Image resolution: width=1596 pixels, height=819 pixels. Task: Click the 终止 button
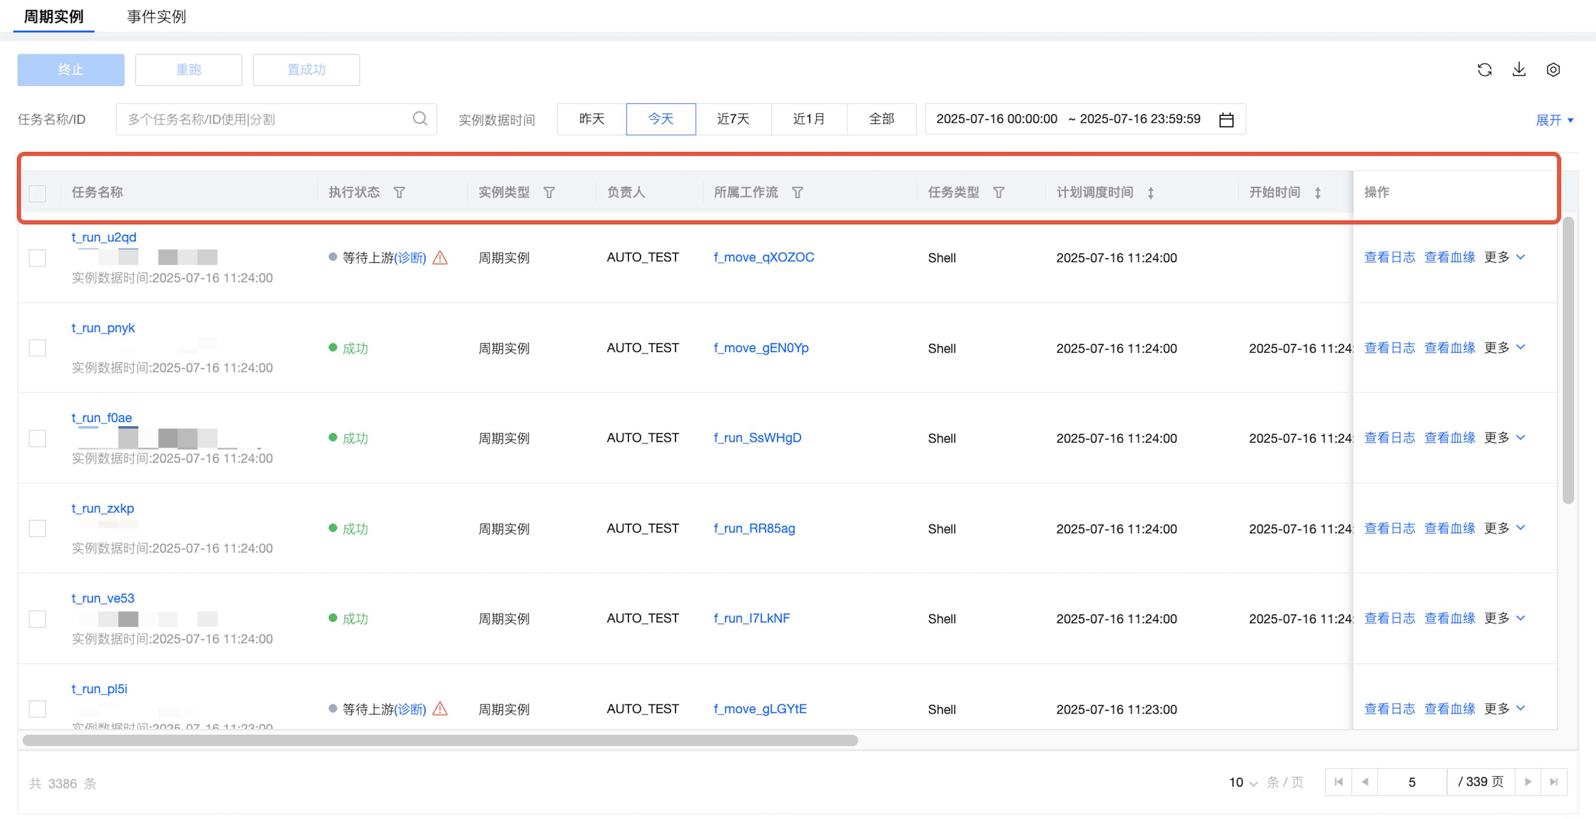[x=70, y=70]
